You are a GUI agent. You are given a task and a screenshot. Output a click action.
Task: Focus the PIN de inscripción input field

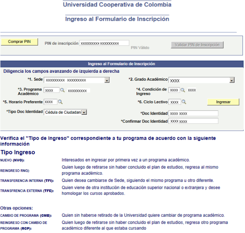pos(104,43)
